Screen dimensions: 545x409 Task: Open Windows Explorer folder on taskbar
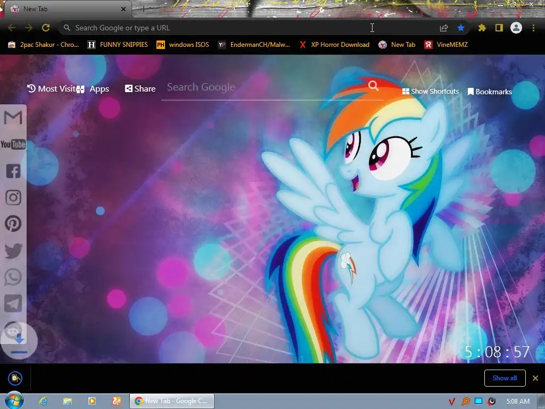tap(68, 401)
